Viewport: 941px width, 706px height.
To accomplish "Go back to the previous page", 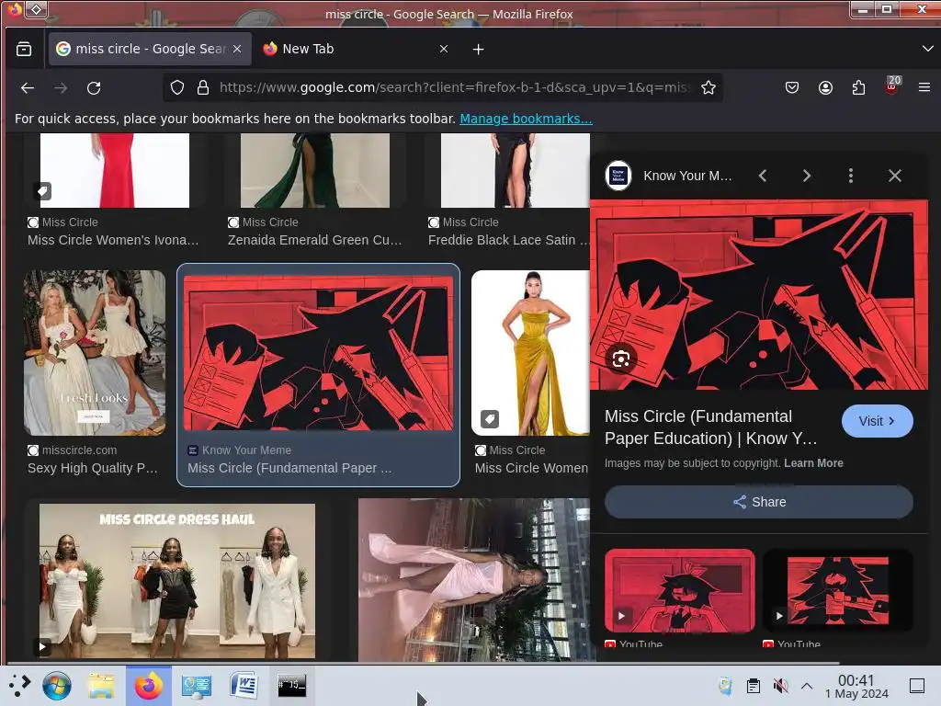I will tap(27, 87).
